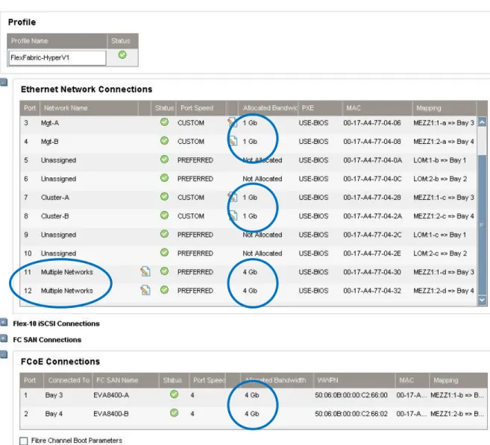Click MAC address 00-17-A4-77-04-06
Image resolution: width=490 pixels, height=445 pixels.
[x=372, y=123]
